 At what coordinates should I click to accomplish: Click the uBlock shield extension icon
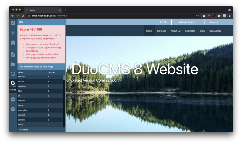(209, 16)
